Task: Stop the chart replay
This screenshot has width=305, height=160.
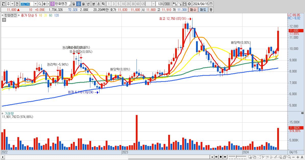Action: (x=221, y=157)
